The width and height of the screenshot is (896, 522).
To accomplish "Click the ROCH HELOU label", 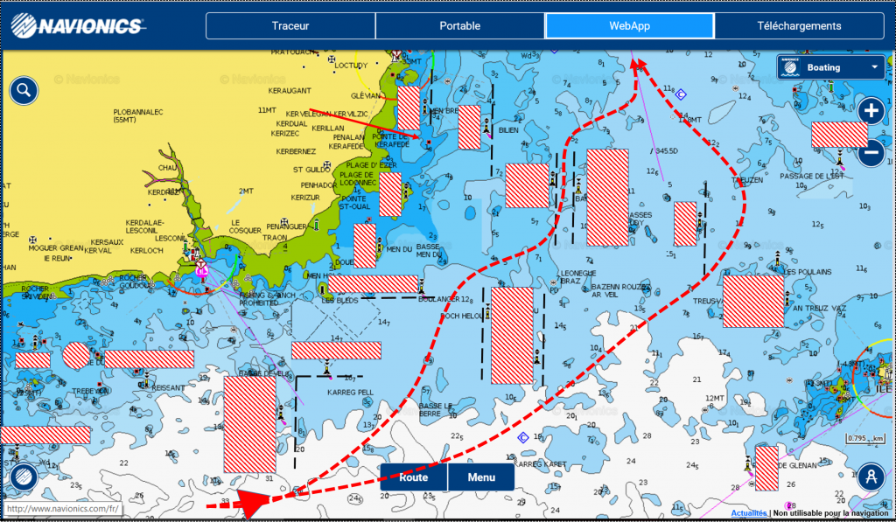I will point(462,316).
